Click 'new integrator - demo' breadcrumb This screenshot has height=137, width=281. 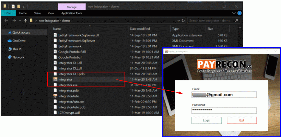(x=54, y=21)
